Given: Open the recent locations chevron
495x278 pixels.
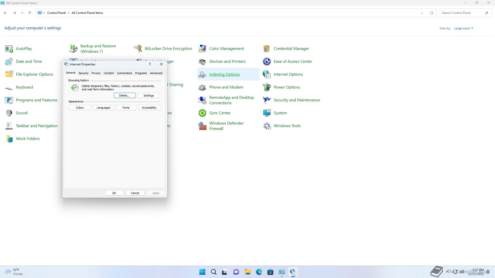Looking at the screenshot, I should tap(22, 13).
